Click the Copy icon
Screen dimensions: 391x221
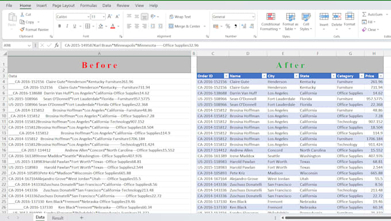(22, 22)
